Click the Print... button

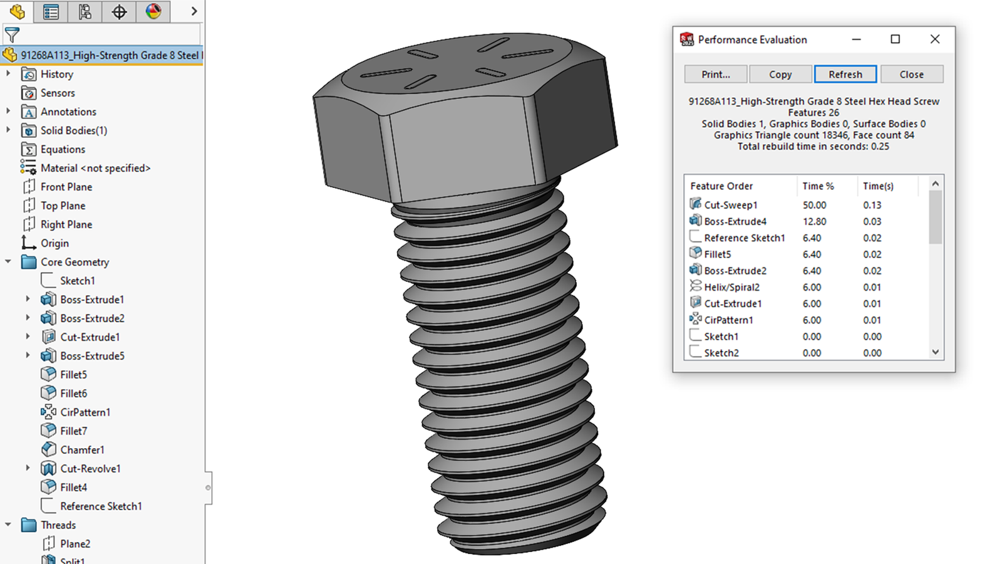tap(715, 75)
